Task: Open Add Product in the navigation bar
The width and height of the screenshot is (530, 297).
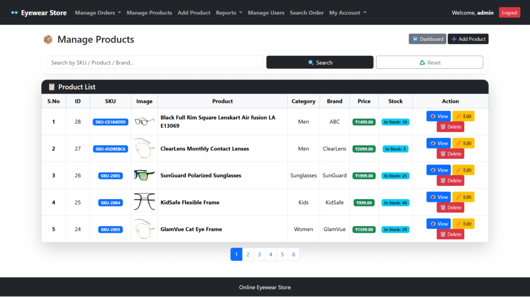Action: (194, 12)
